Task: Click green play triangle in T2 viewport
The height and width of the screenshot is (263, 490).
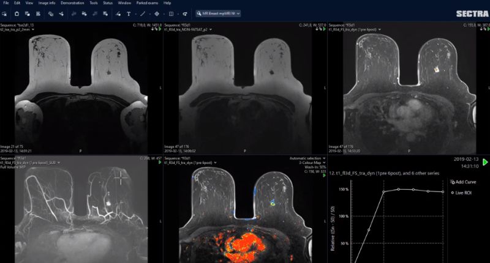Action: 160,29
